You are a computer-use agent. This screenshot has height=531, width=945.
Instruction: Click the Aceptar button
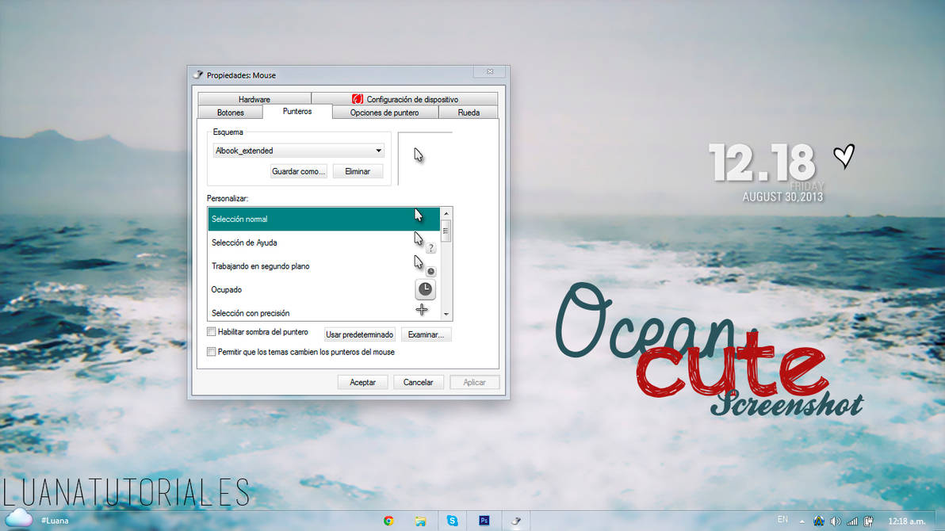coord(362,381)
